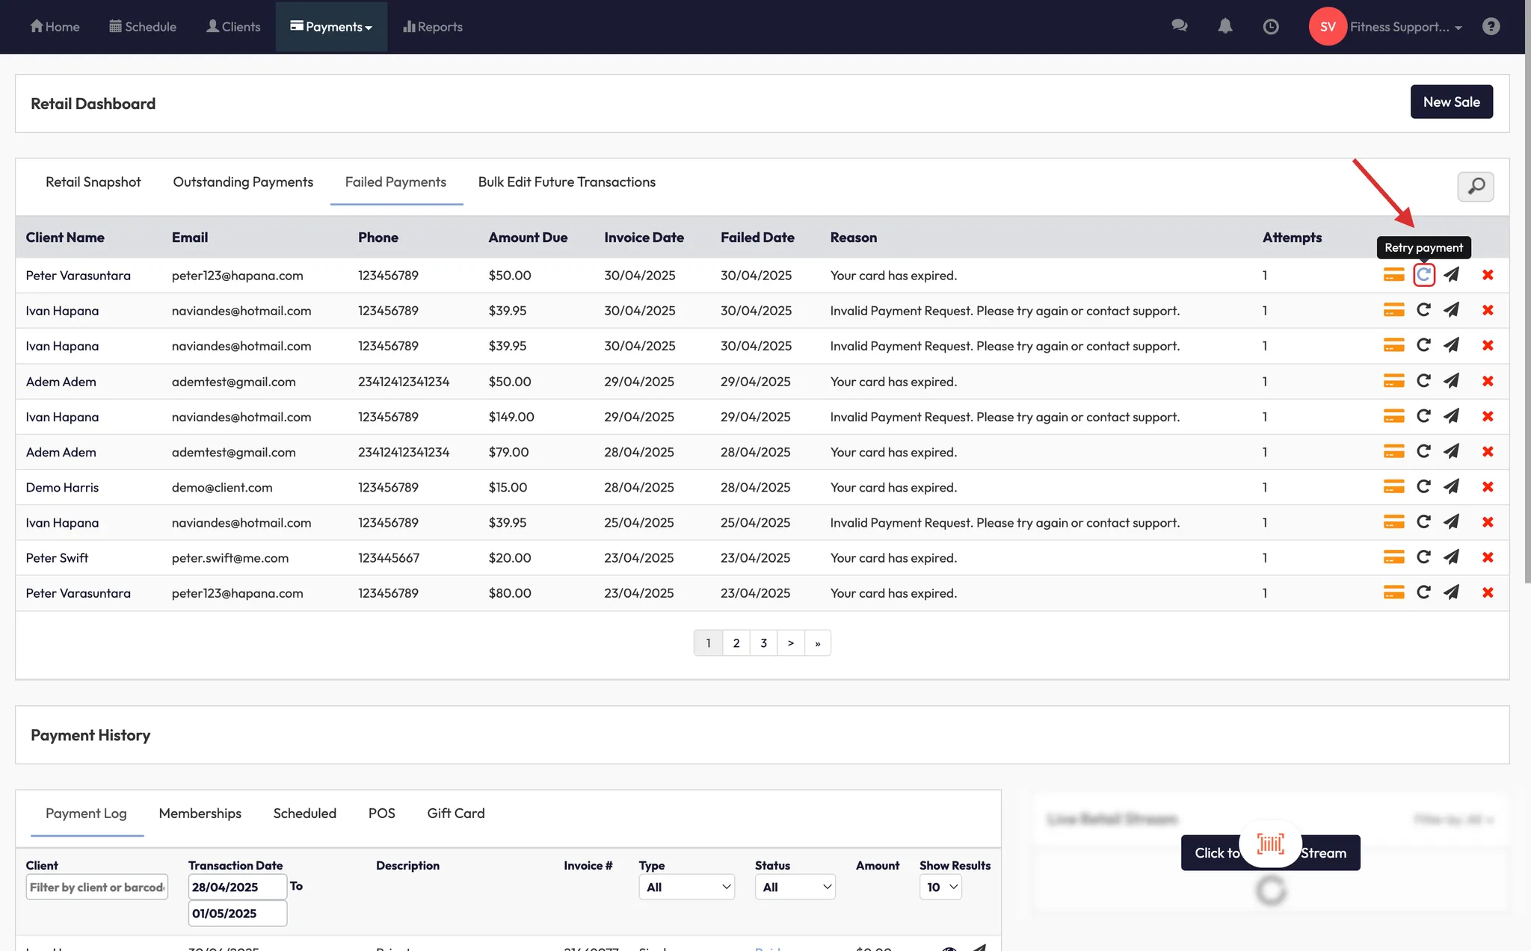The width and height of the screenshot is (1531, 951).
Task: Open the search magnifier in failed payments
Action: [1475, 186]
